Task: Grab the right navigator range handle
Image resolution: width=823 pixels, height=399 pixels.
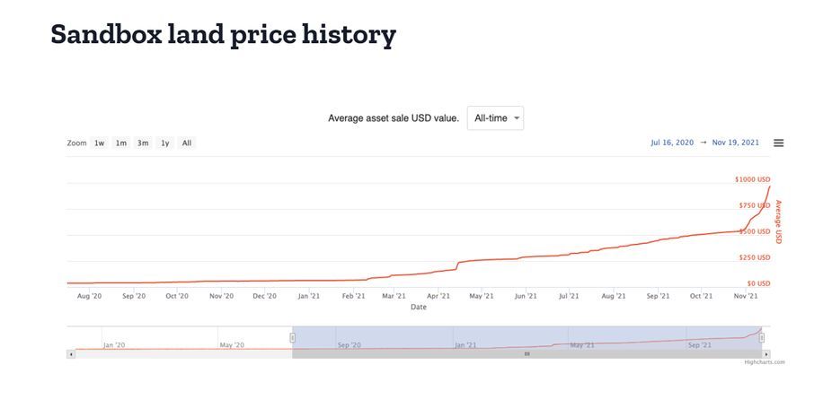Action: [764, 338]
